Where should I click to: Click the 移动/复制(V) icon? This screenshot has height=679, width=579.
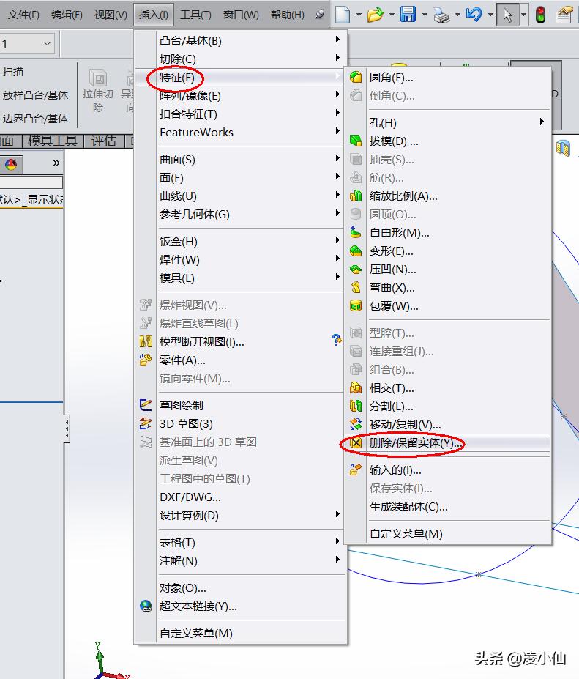pos(356,424)
